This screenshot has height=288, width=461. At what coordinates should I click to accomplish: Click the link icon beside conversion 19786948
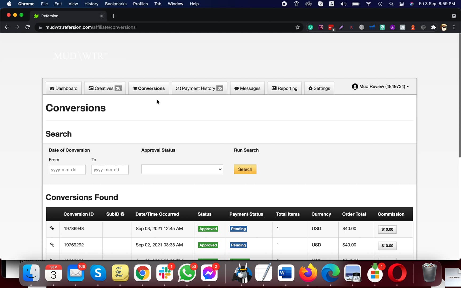(52, 229)
